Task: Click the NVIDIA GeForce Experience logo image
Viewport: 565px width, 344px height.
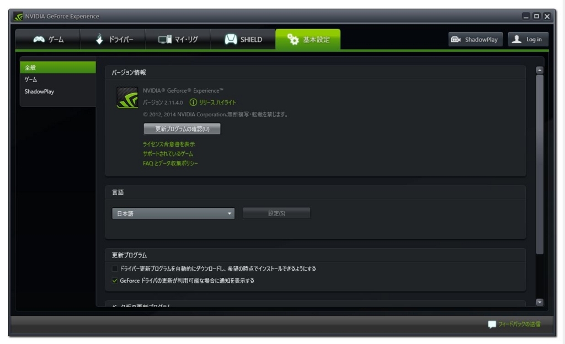Action: (127, 98)
